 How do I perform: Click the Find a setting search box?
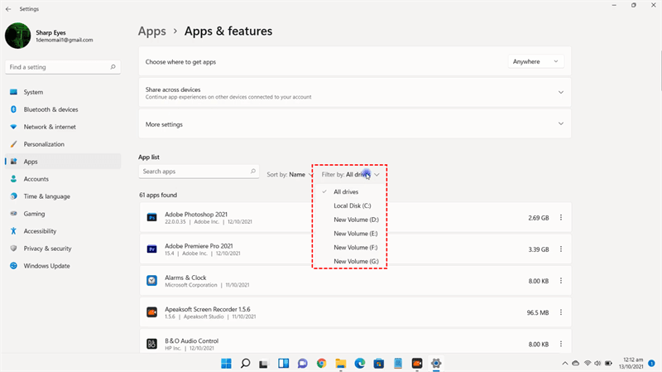point(58,65)
